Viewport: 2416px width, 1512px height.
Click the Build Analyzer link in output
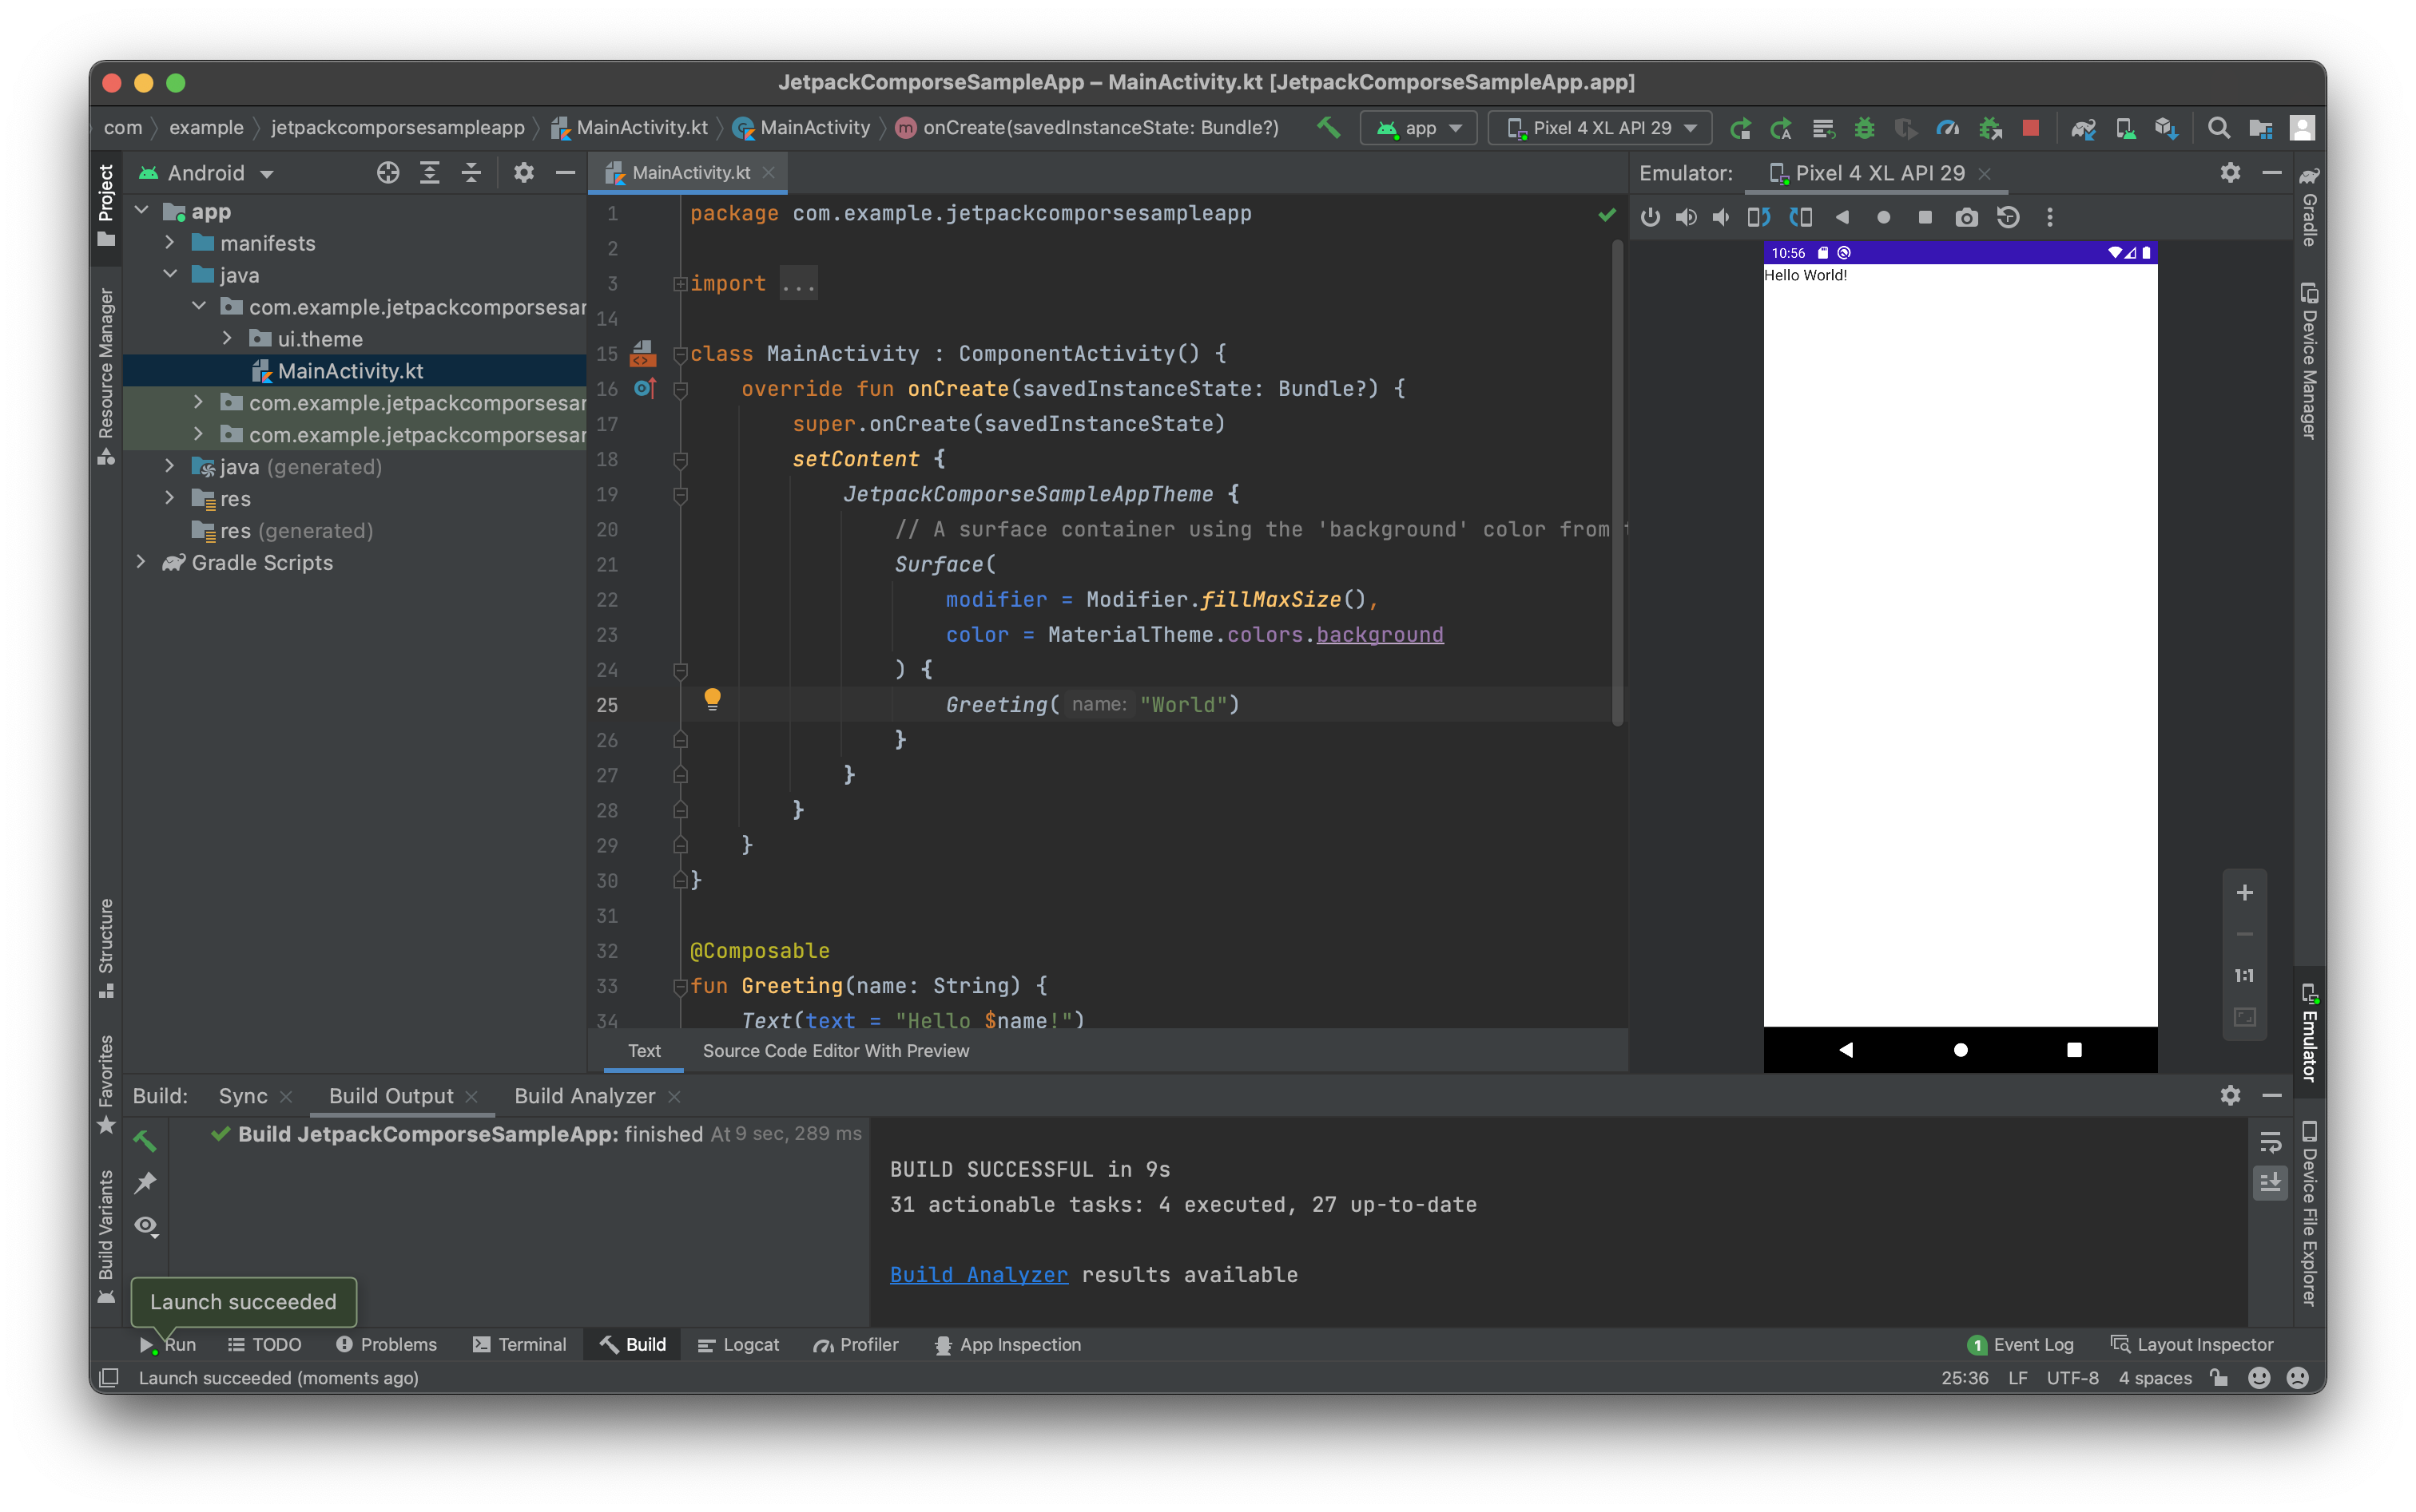tap(979, 1275)
